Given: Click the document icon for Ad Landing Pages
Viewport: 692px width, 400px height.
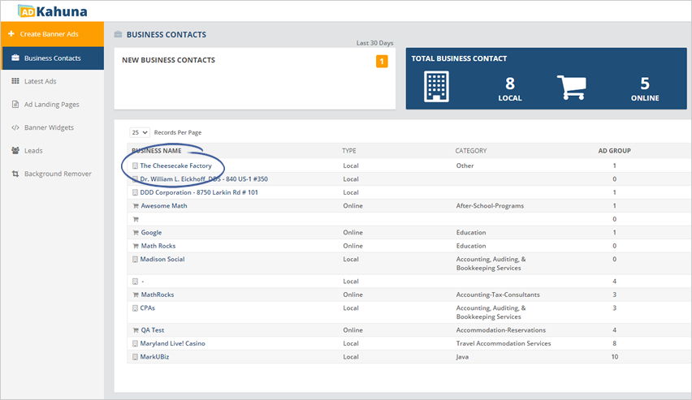Looking at the screenshot, I should coord(15,105).
